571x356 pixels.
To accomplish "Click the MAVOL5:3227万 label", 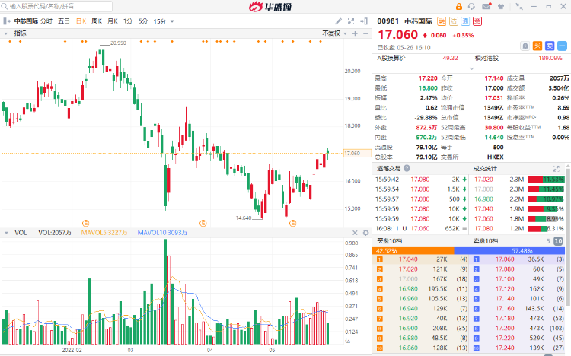I will coord(104,233).
